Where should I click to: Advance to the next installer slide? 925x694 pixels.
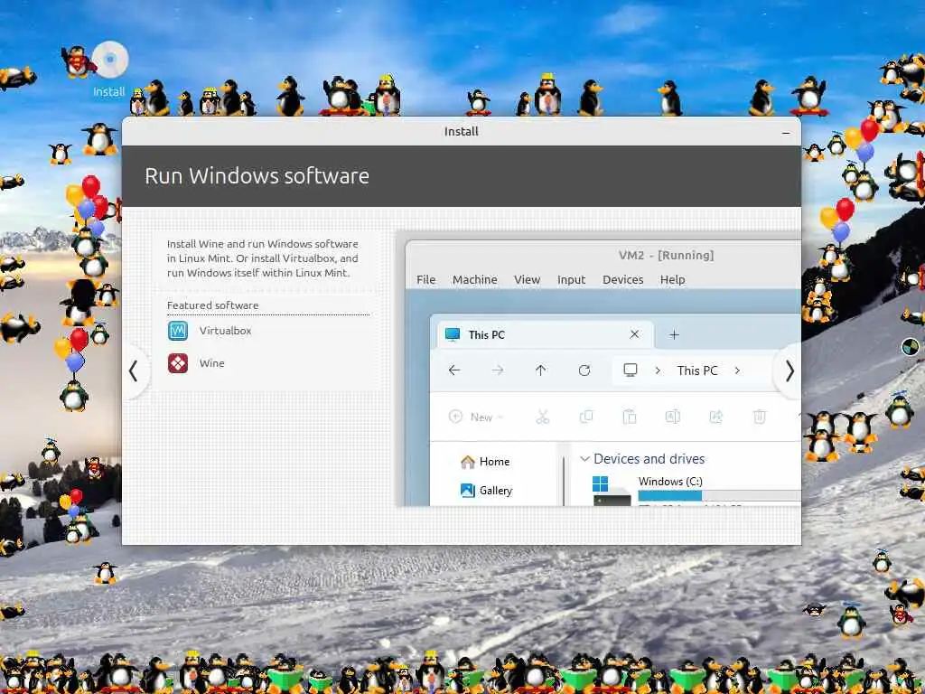tap(790, 371)
